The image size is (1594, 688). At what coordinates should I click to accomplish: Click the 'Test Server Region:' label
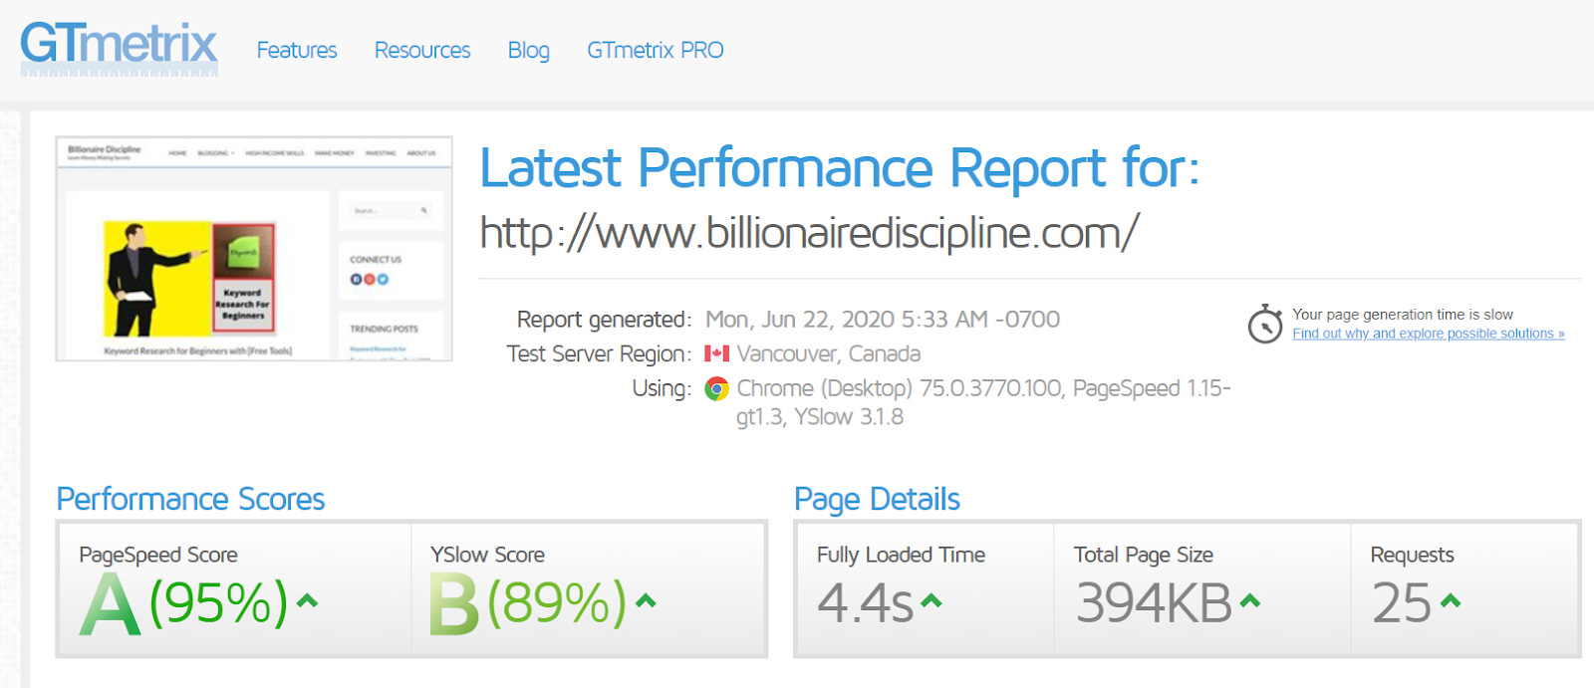coord(599,353)
